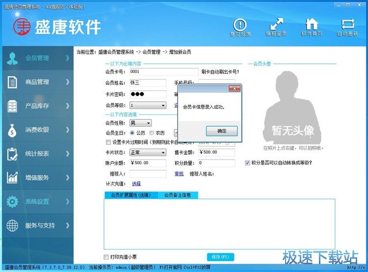The height and width of the screenshot is (272, 368).
Task: Click the 换班登录 shift login icon
Action: 276,26
